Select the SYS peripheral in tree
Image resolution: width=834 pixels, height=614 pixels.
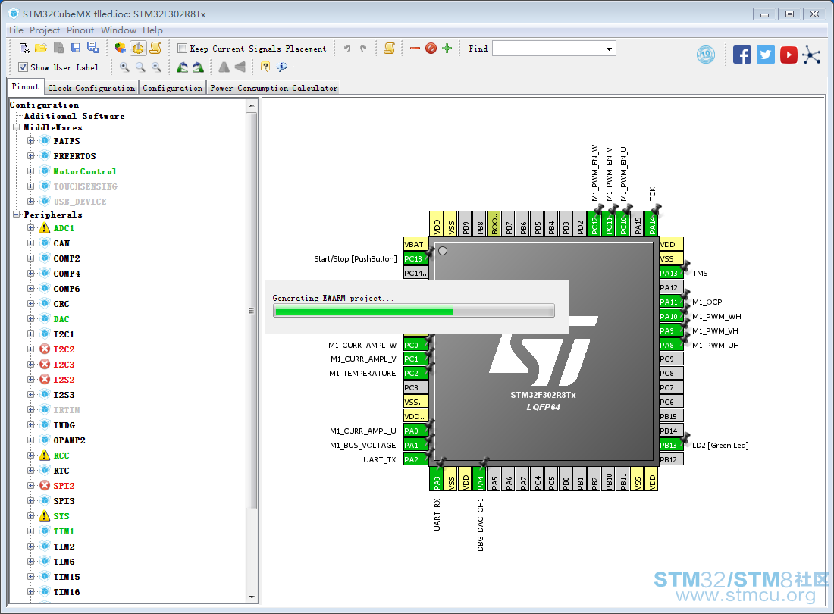pos(61,516)
